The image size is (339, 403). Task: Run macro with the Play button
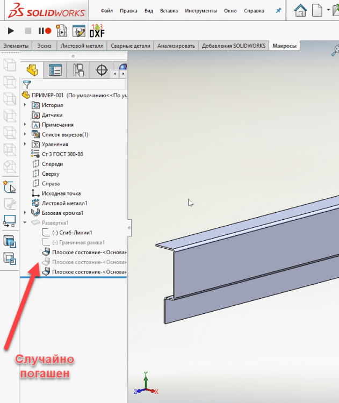point(11,31)
